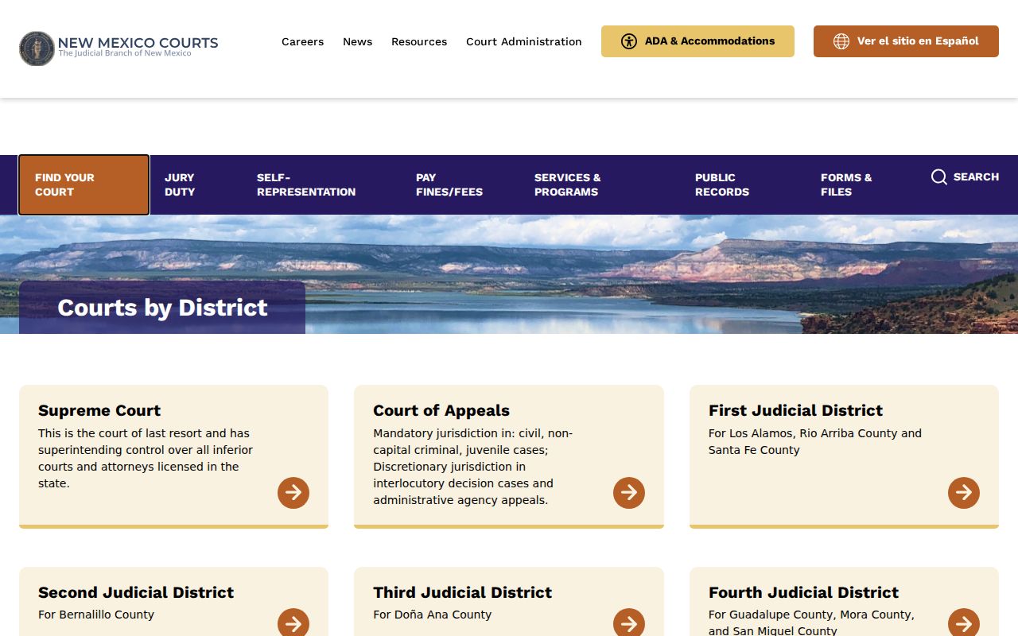Click the SEARCH label in navigation
Viewport: 1018px width, 636px height.
pyautogui.click(x=976, y=176)
